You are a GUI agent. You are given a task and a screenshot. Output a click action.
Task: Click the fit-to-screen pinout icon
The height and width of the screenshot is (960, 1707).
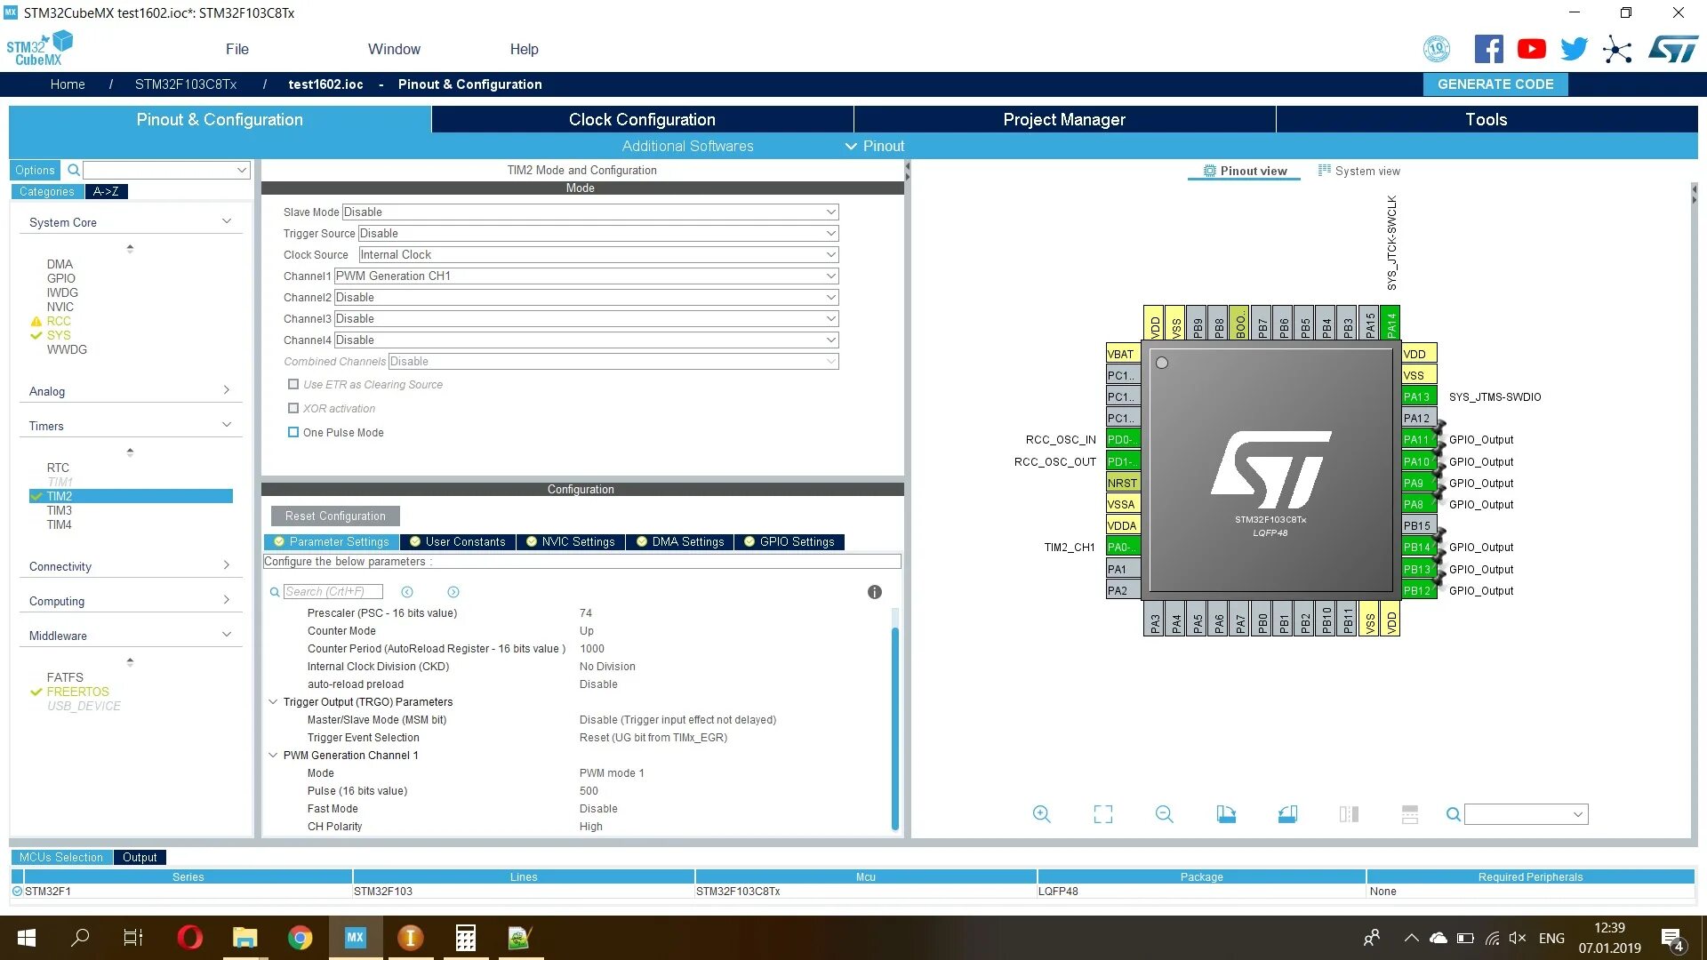pos(1102,814)
